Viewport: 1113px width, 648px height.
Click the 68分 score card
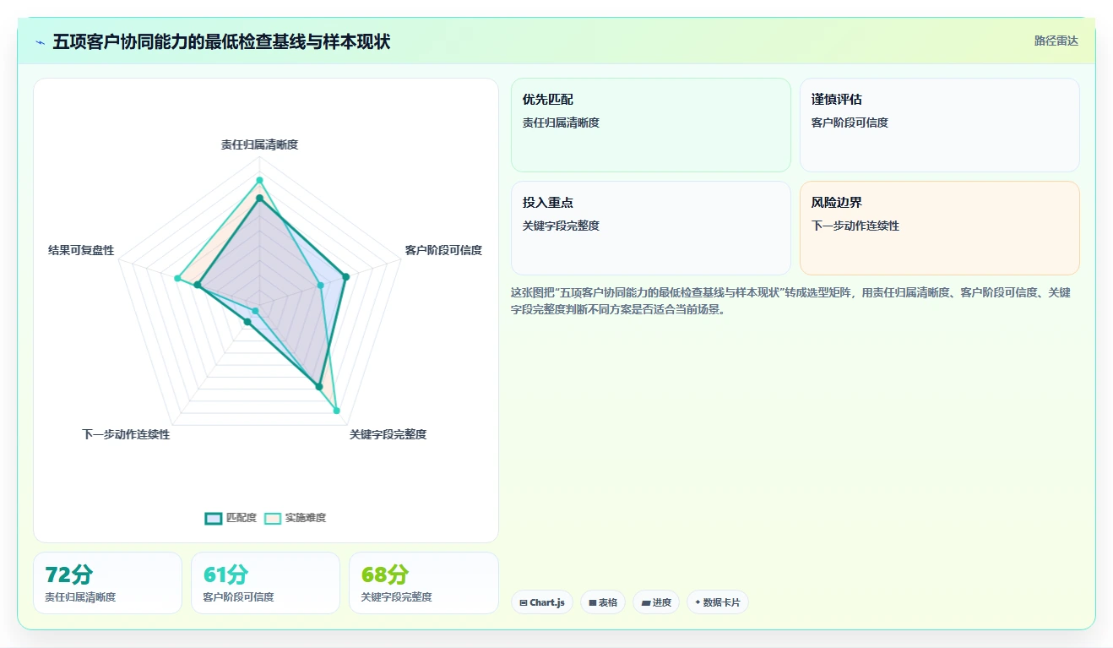tap(423, 583)
